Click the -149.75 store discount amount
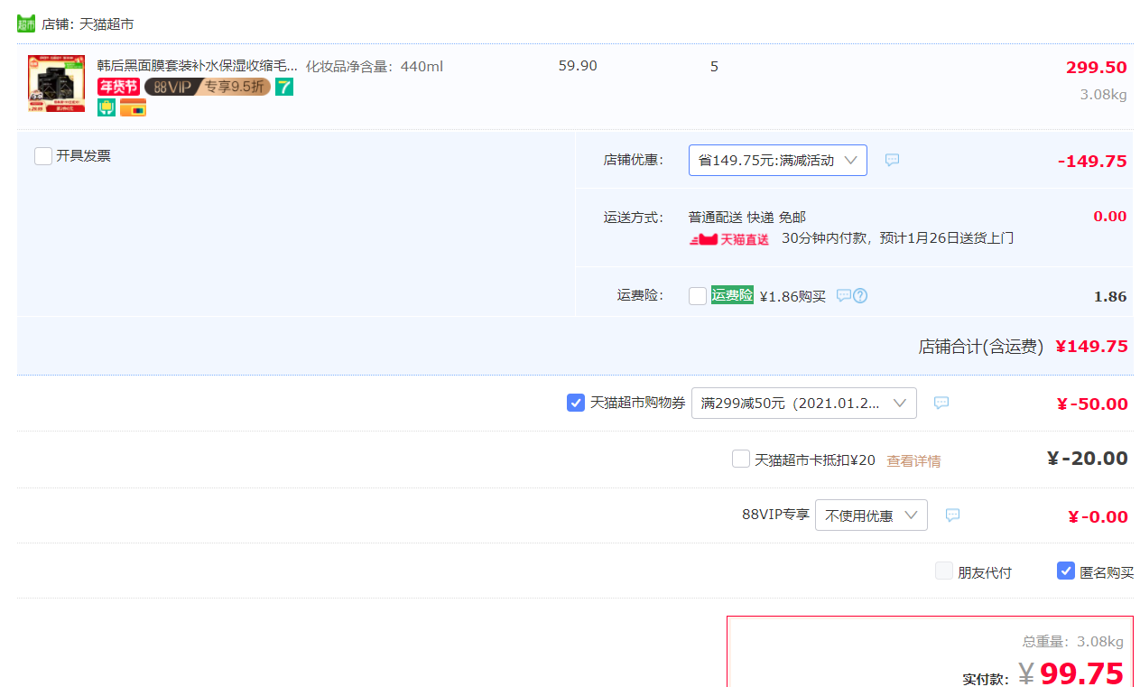Viewport: 1140px width, 687px height. tap(1092, 162)
